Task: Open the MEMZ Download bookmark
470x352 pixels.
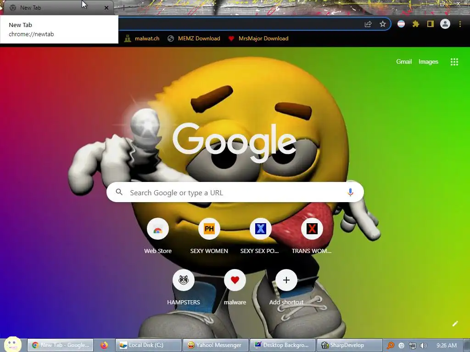Action: click(194, 38)
